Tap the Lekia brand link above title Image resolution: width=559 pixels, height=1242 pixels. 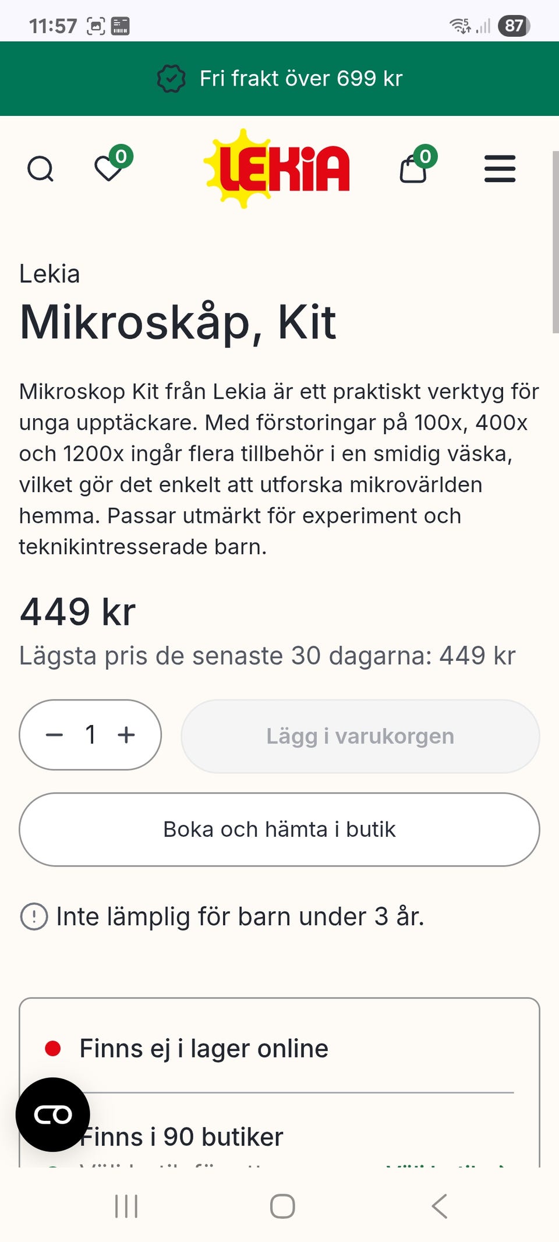[x=49, y=274]
